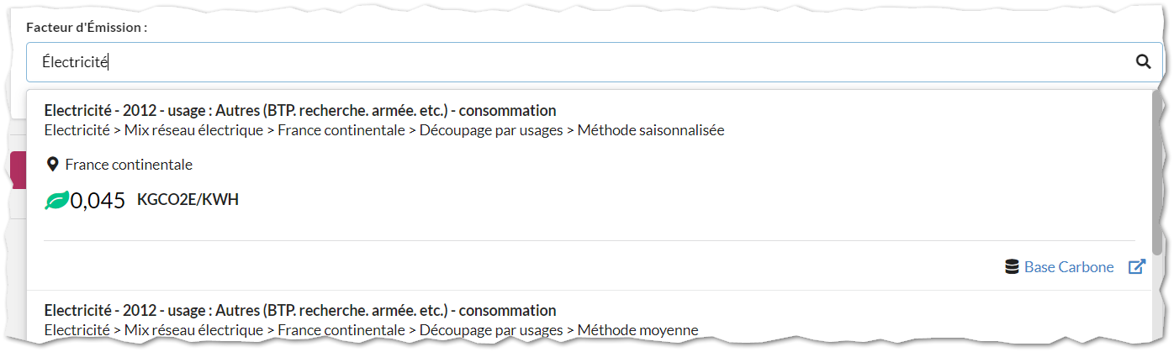The width and height of the screenshot is (1174, 352).
Task: Click the pink button at left edge
Action: click(x=18, y=171)
